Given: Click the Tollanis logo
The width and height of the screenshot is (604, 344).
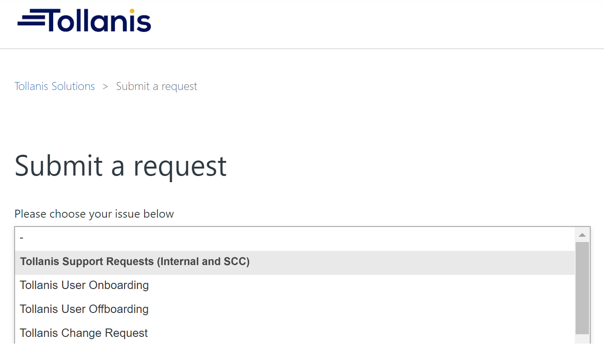Looking at the screenshot, I should pos(84,20).
